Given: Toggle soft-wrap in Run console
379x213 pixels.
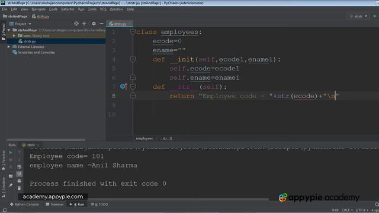Looking at the screenshot, I should point(20,167).
